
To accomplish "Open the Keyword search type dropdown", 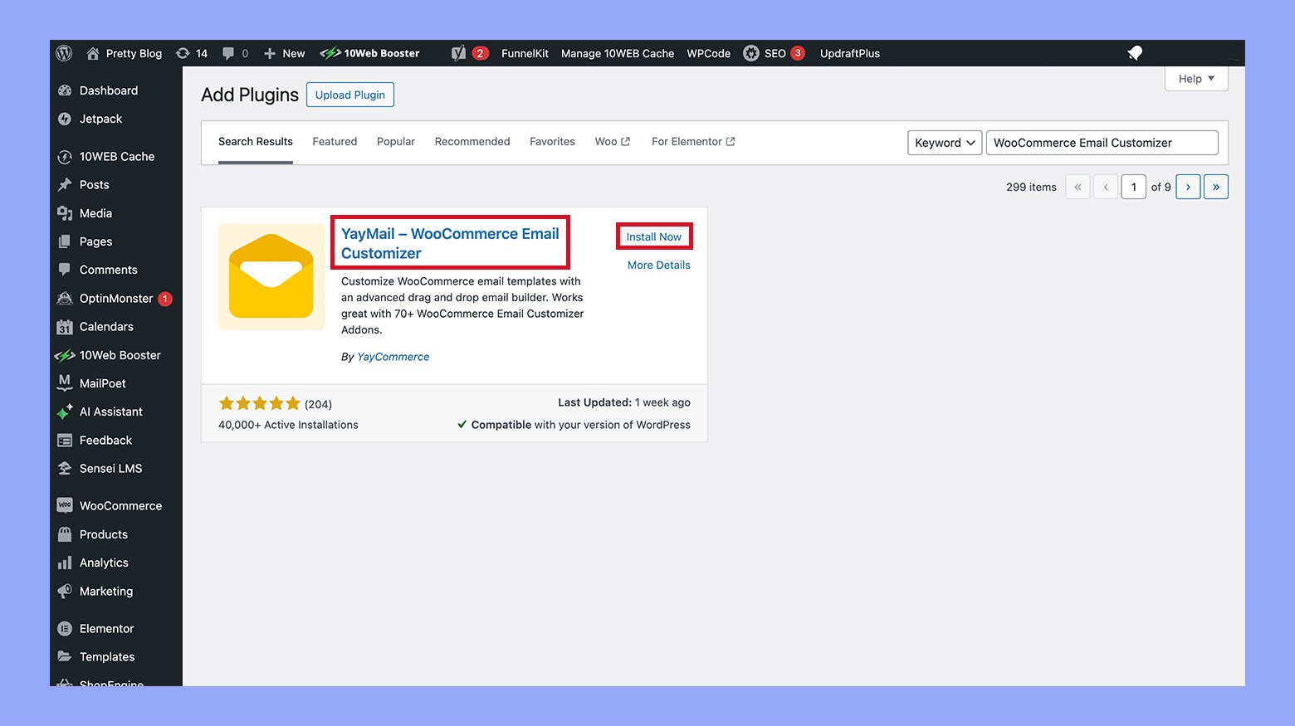I will [945, 143].
